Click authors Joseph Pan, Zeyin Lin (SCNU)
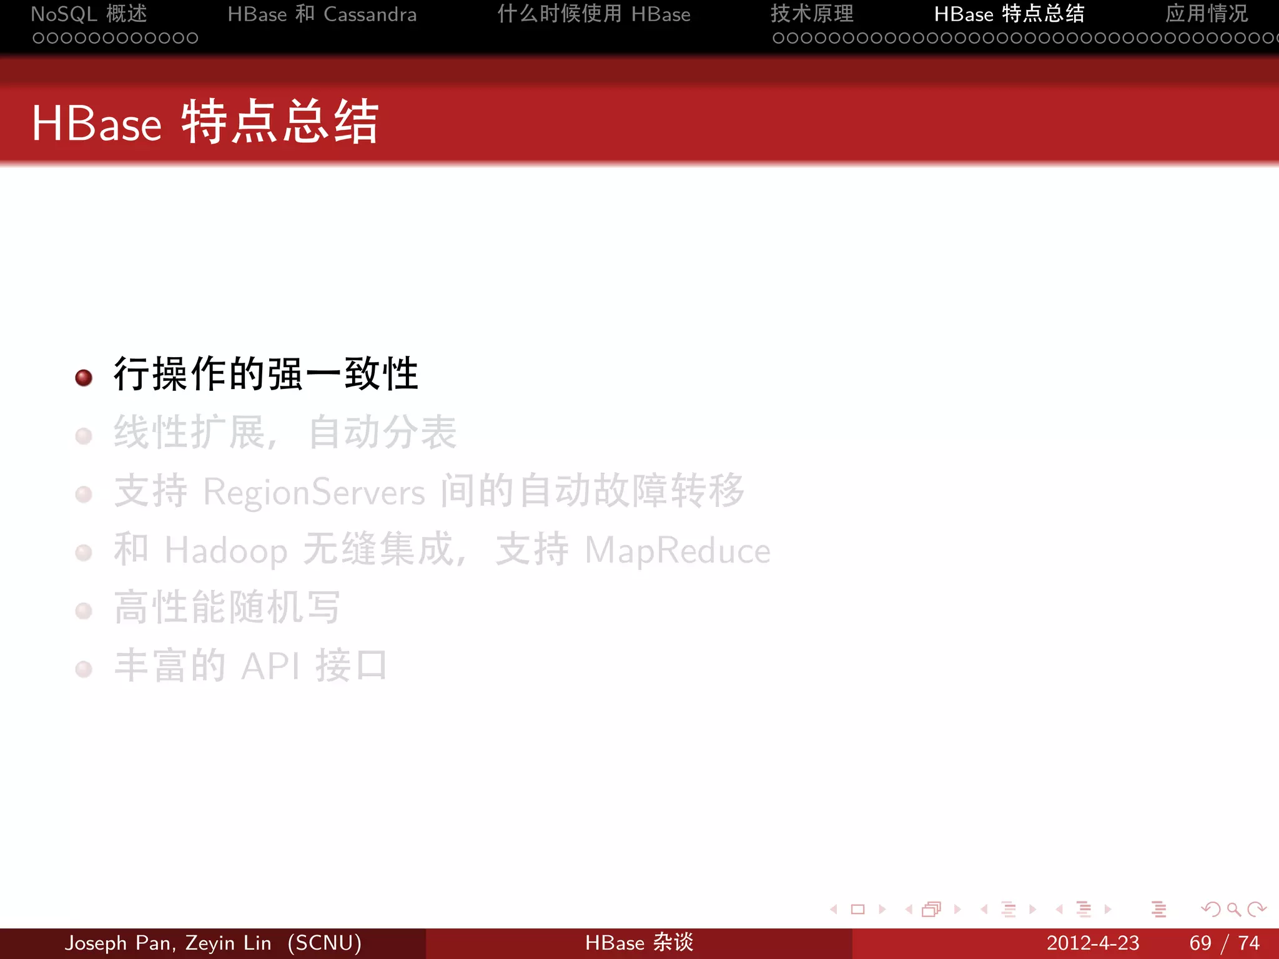 (x=213, y=943)
